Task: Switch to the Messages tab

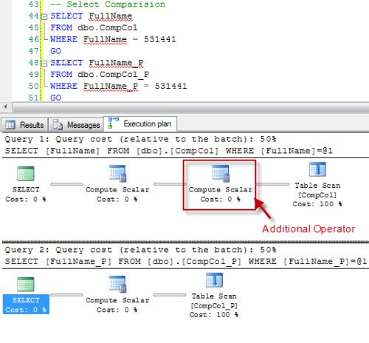Action: coord(76,125)
